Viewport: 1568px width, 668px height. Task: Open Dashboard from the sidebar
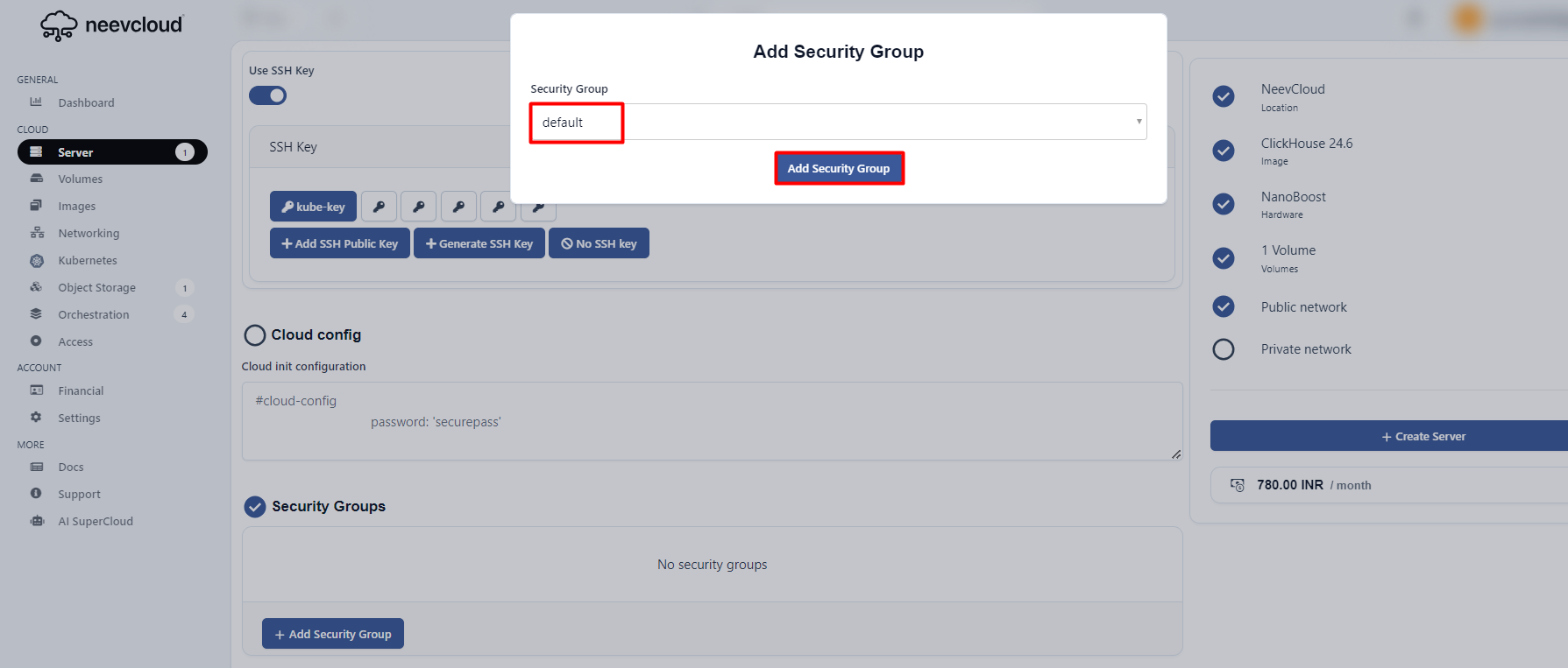[86, 102]
